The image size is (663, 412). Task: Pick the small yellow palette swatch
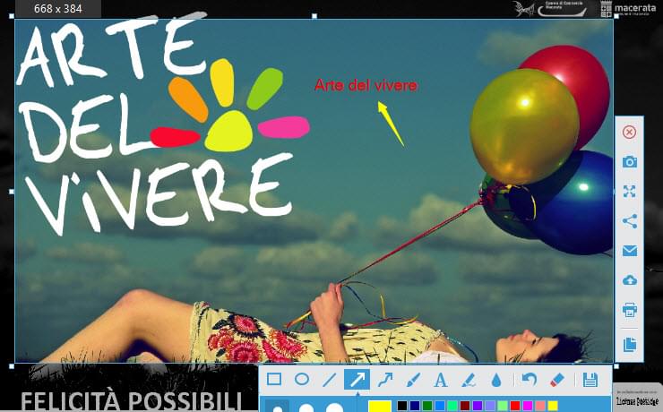pyautogui.click(x=553, y=406)
